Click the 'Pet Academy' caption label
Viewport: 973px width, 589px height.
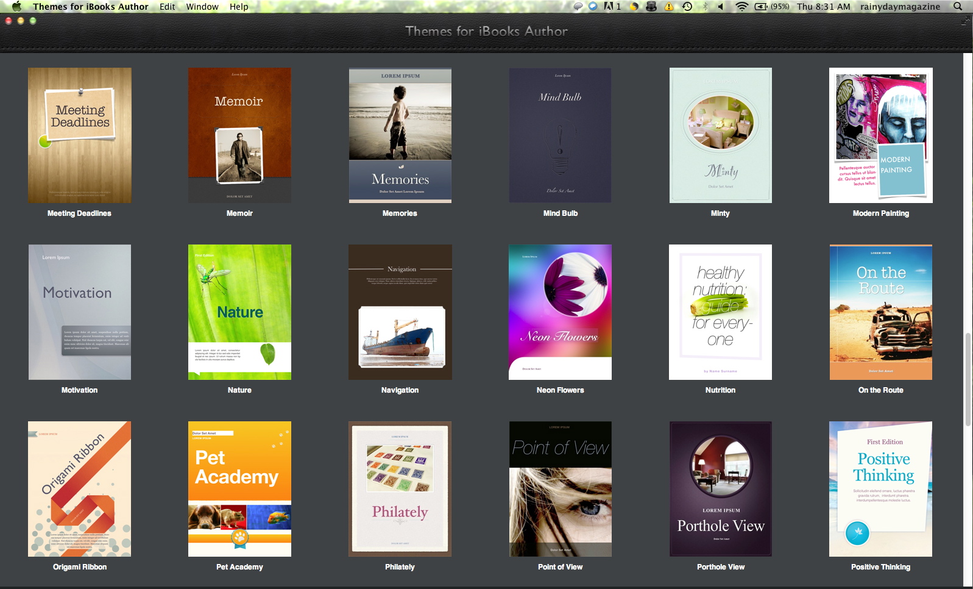(239, 567)
